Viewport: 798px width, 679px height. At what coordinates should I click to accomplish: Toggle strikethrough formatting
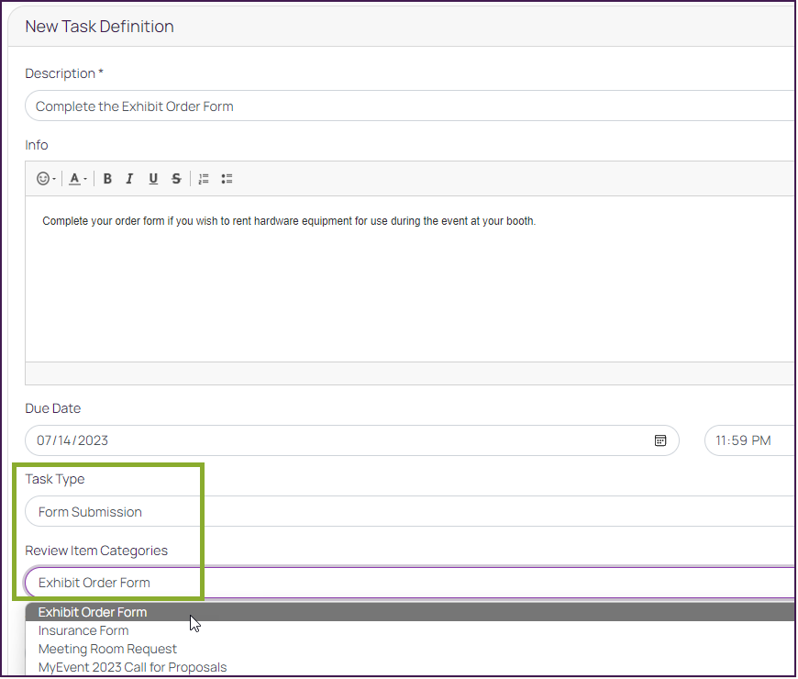176,179
